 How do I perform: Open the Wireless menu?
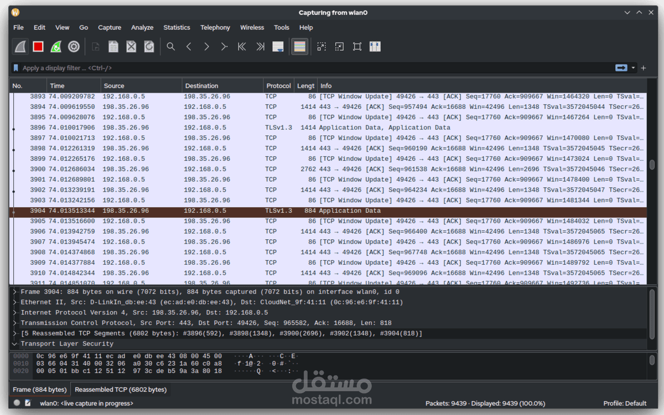coord(252,28)
